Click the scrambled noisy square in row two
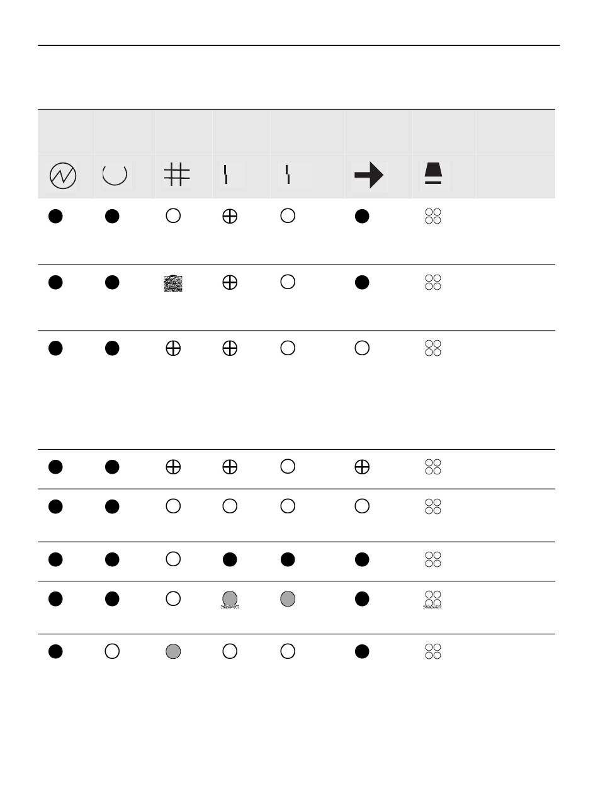Image resolution: width=598 pixels, height=788 pixels. pyautogui.click(x=173, y=283)
